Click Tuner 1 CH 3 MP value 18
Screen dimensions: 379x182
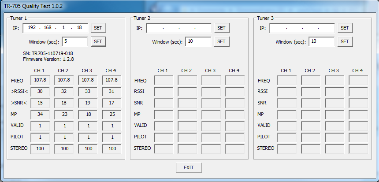coord(88,114)
